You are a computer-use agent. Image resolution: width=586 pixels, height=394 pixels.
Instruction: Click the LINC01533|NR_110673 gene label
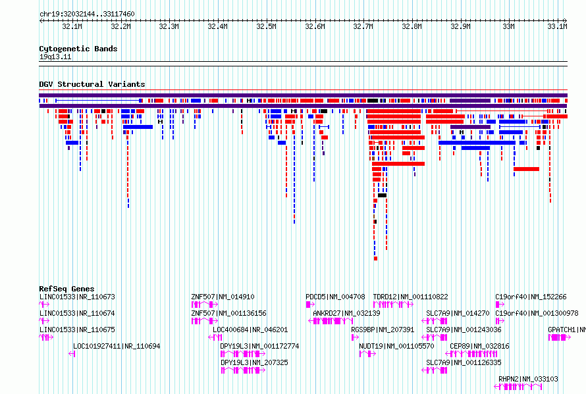click(x=77, y=297)
